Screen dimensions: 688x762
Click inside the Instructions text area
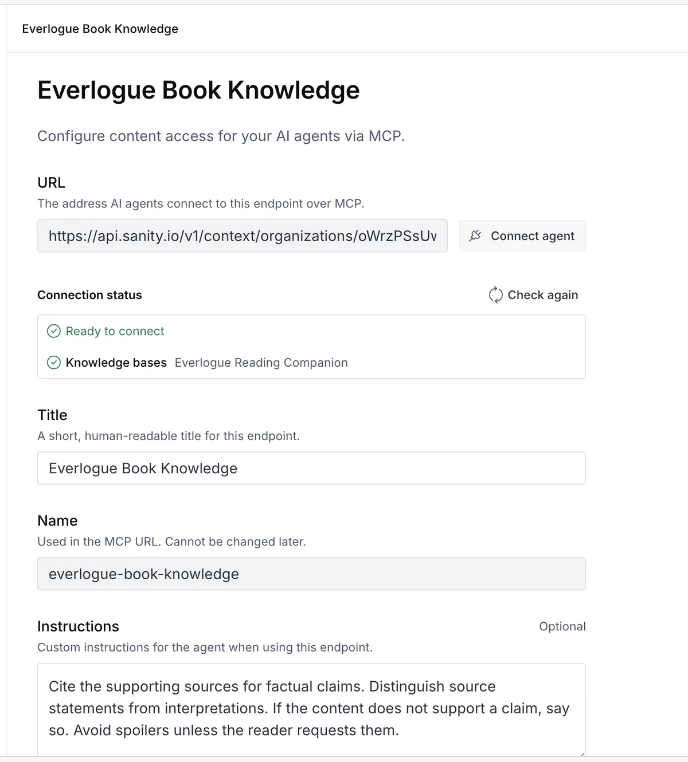311,709
